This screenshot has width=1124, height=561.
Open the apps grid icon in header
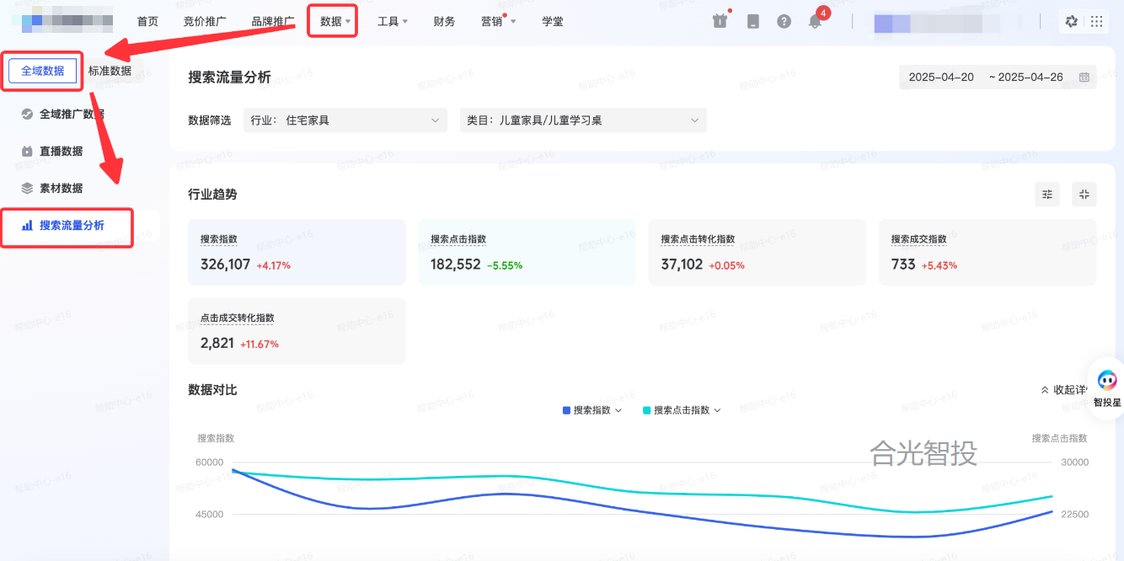coord(1096,21)
